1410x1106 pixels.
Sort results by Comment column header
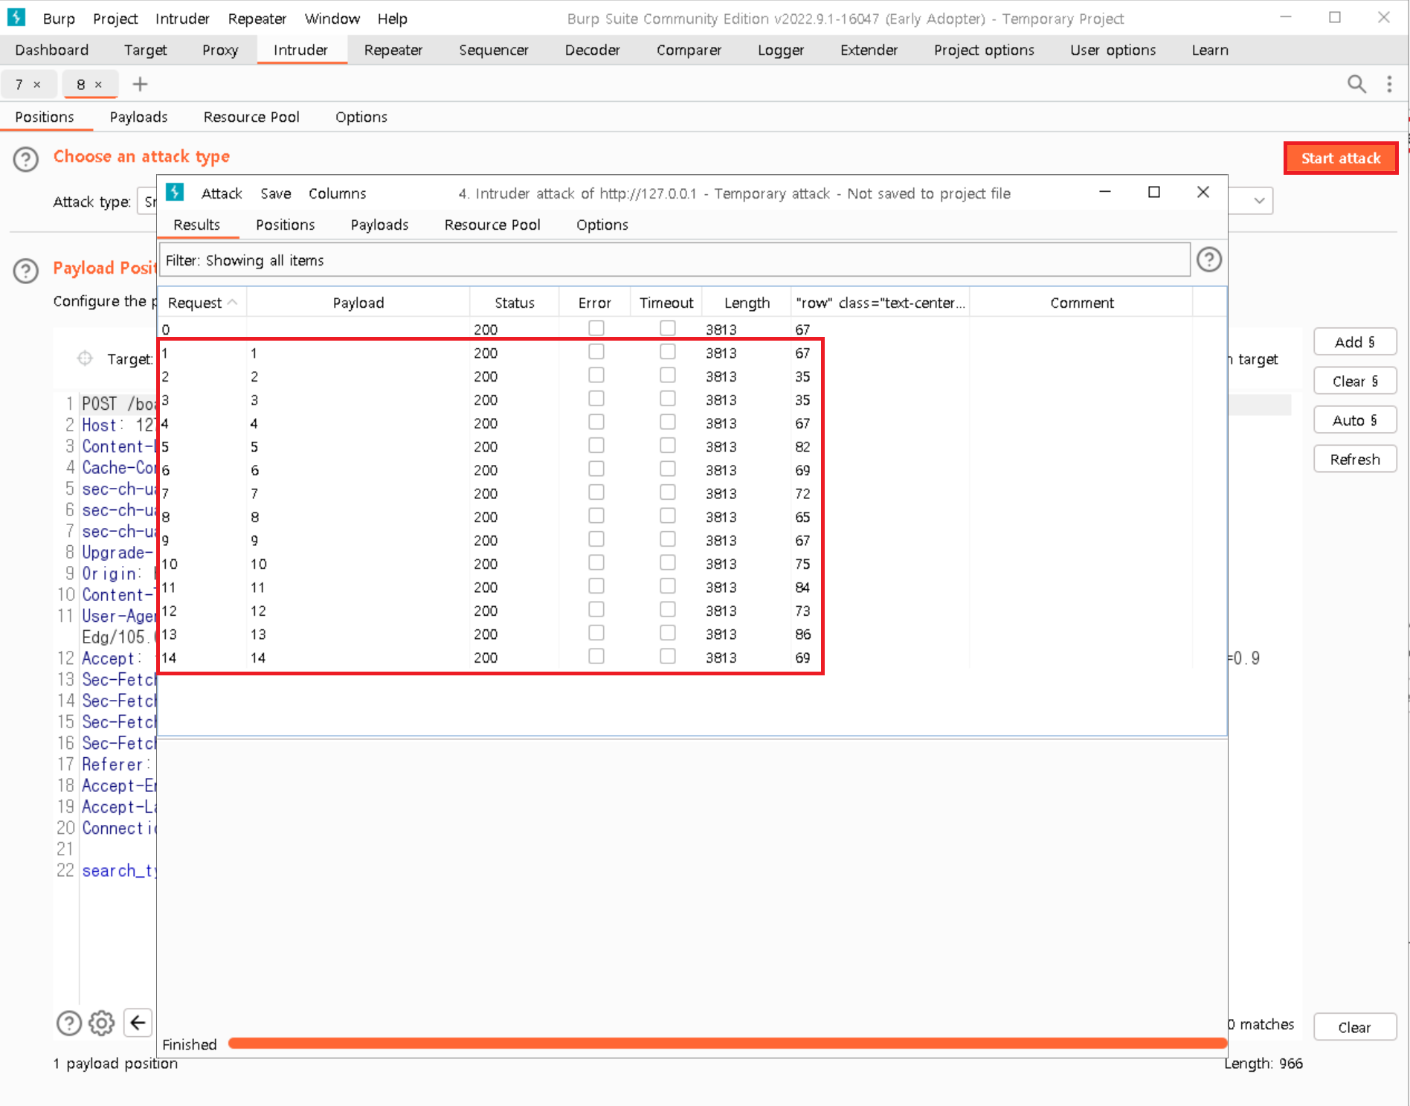point(1081,303)
